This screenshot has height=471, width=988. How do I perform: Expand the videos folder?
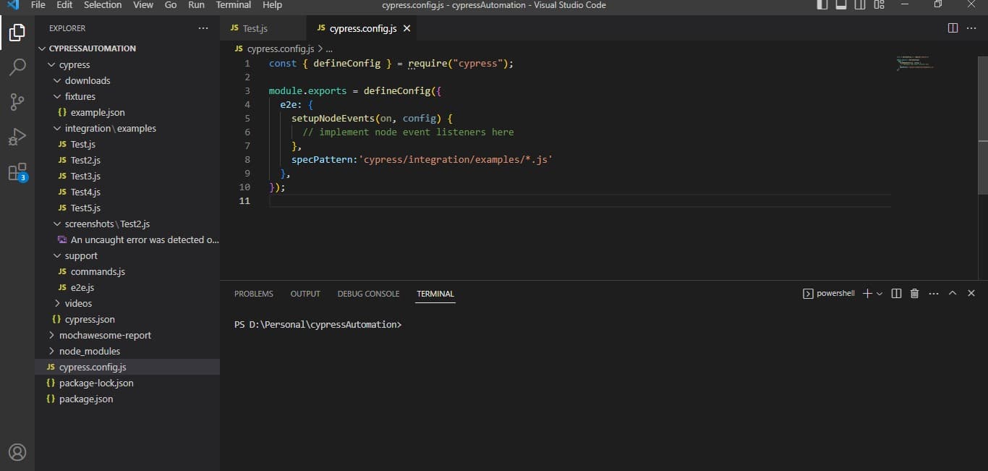pos(127,303)
